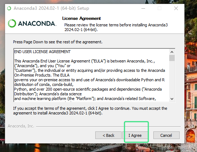Click the empty scrollbar track below thumb
The height and width of the screenshot is (152, 197).
[172, 79]
